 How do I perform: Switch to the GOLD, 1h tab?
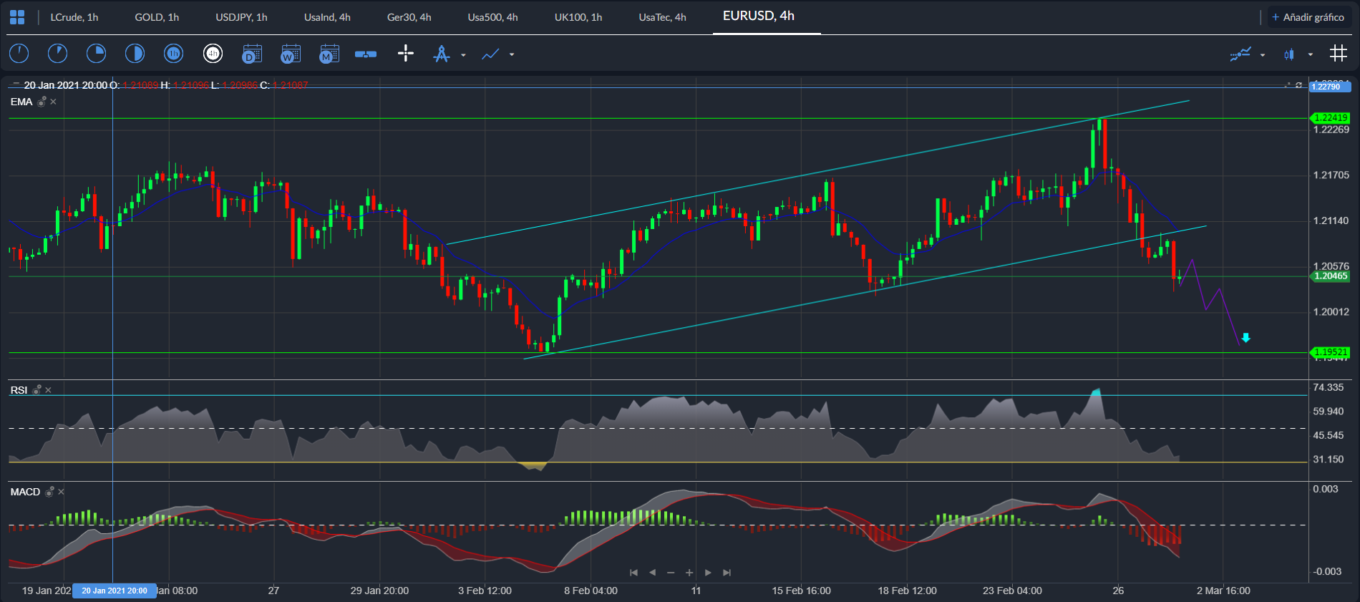point(157,17)
